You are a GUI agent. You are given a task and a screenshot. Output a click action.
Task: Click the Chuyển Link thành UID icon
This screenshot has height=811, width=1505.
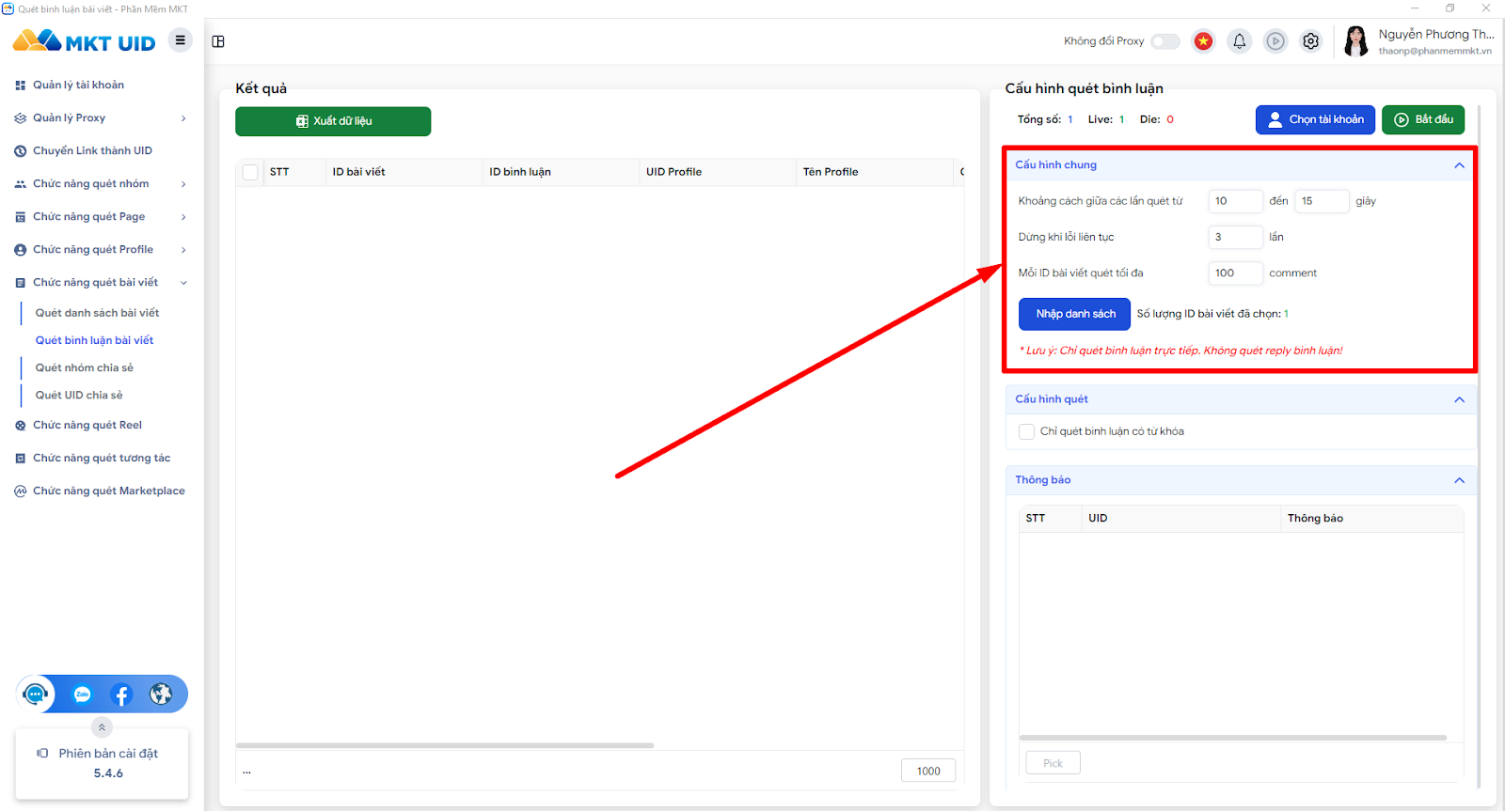(21, 151)
